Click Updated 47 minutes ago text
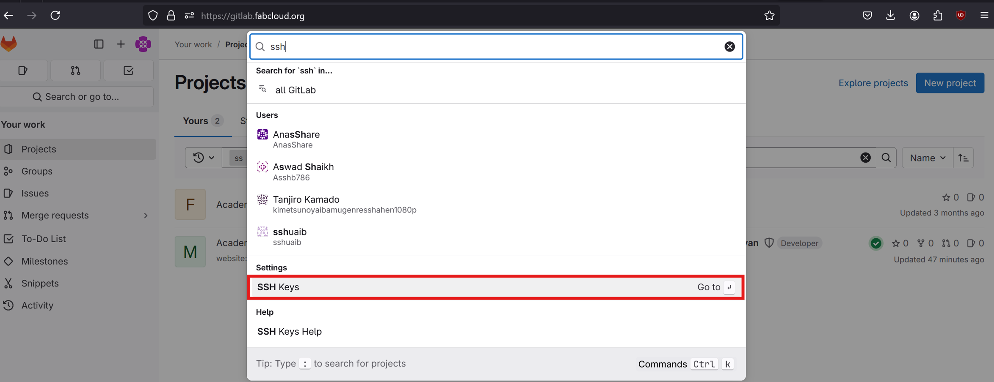This screenshot has height=382, width=994. pyautogui.click(x=939, y=259)
